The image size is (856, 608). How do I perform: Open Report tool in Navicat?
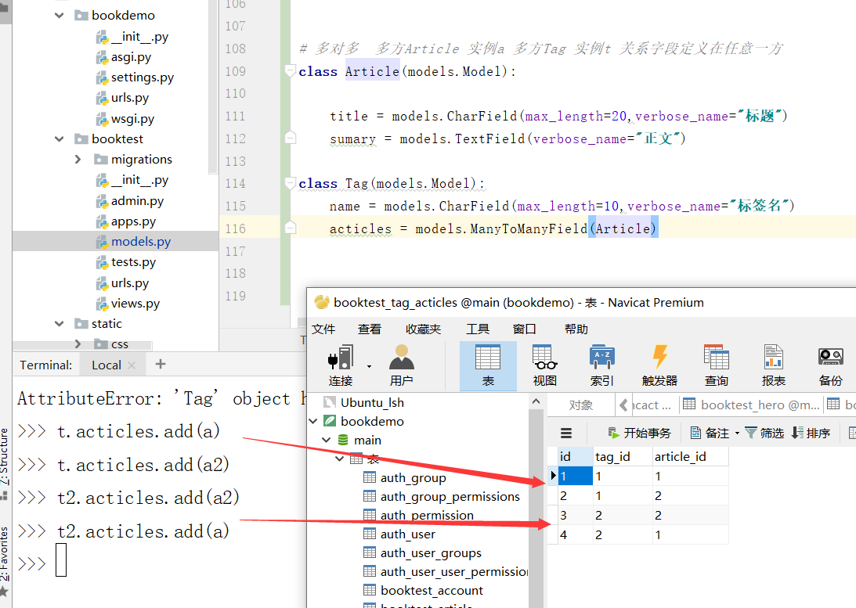click(774, 366)
